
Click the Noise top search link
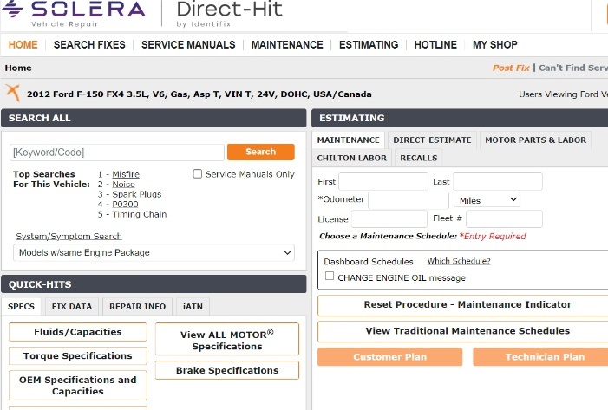point(123,185)
